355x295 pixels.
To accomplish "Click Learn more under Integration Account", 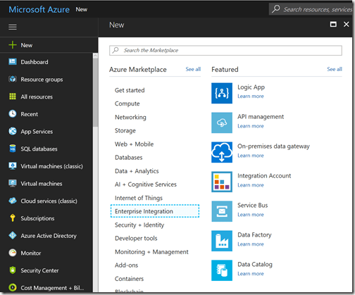I will 251,185.
